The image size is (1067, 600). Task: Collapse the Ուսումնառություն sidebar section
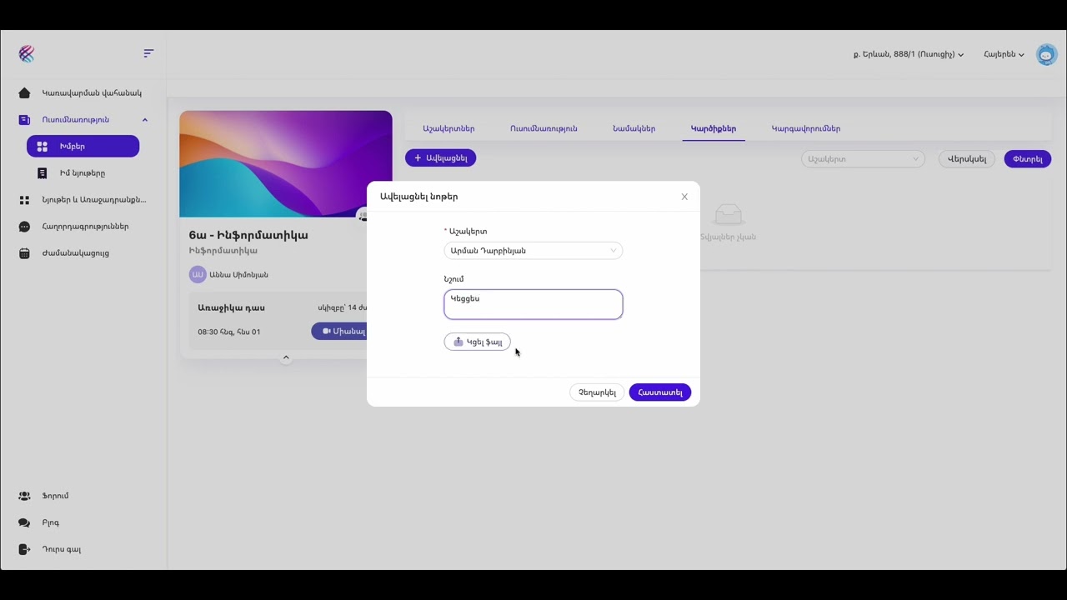point(144,120)
